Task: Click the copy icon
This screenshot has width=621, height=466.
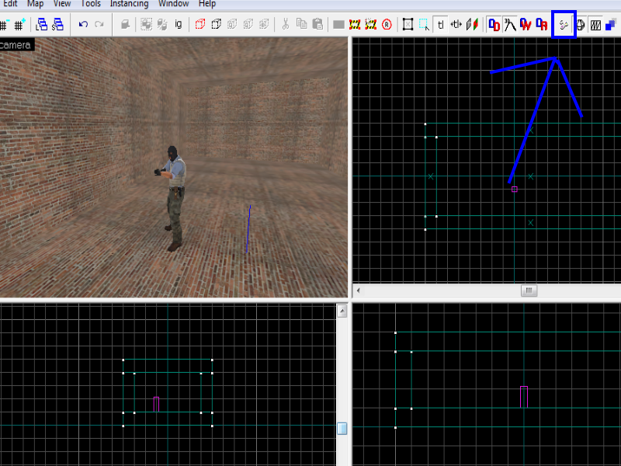Action: (301, 24)
